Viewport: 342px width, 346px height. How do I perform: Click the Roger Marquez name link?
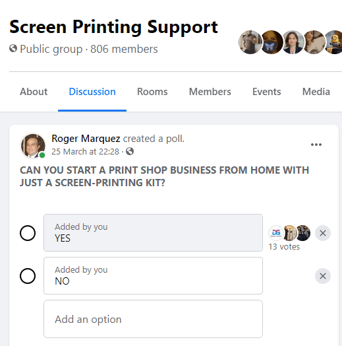click(86, 139)
